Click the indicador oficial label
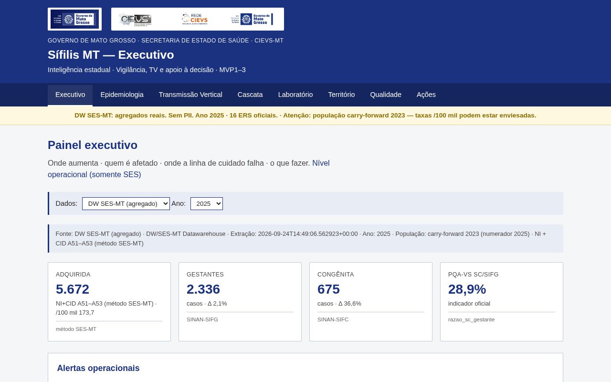The height and width of the screenshot is (382, 611). click(x=469, y=304)
